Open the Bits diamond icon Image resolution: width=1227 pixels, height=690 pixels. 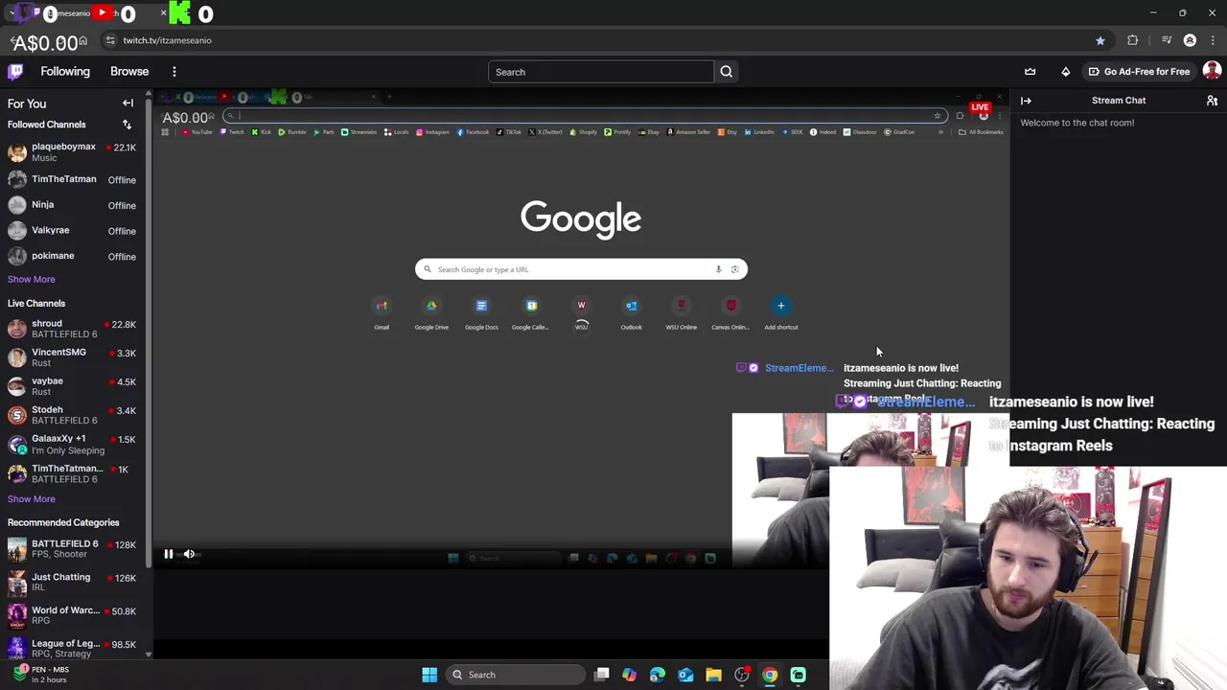click(x=1066, y=72)
